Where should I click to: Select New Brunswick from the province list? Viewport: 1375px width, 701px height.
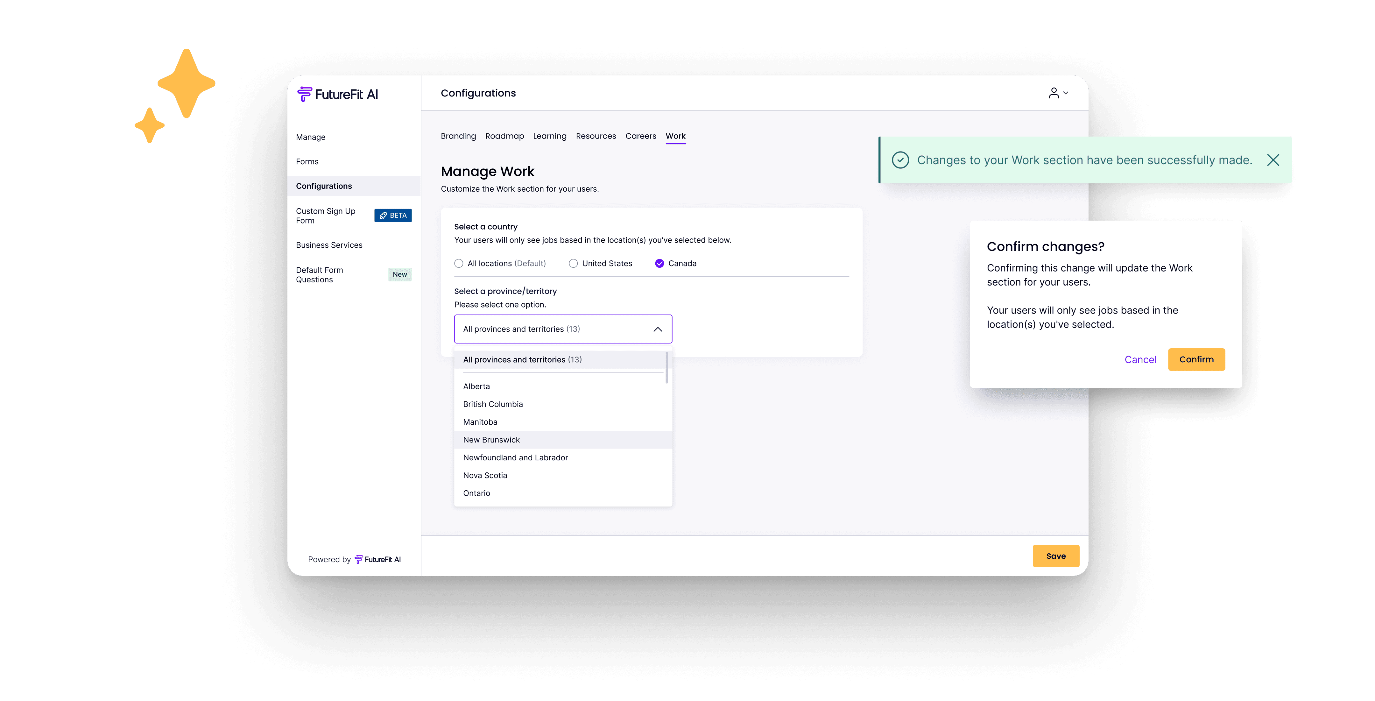(x=491, y=440)
